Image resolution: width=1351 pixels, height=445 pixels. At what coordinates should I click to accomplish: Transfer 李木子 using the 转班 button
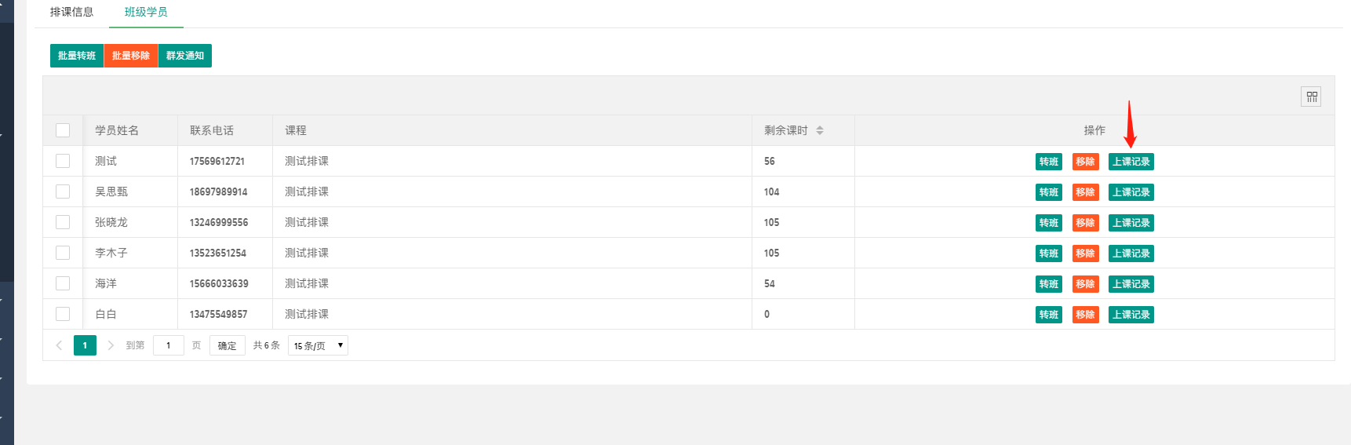point(1049,254)
